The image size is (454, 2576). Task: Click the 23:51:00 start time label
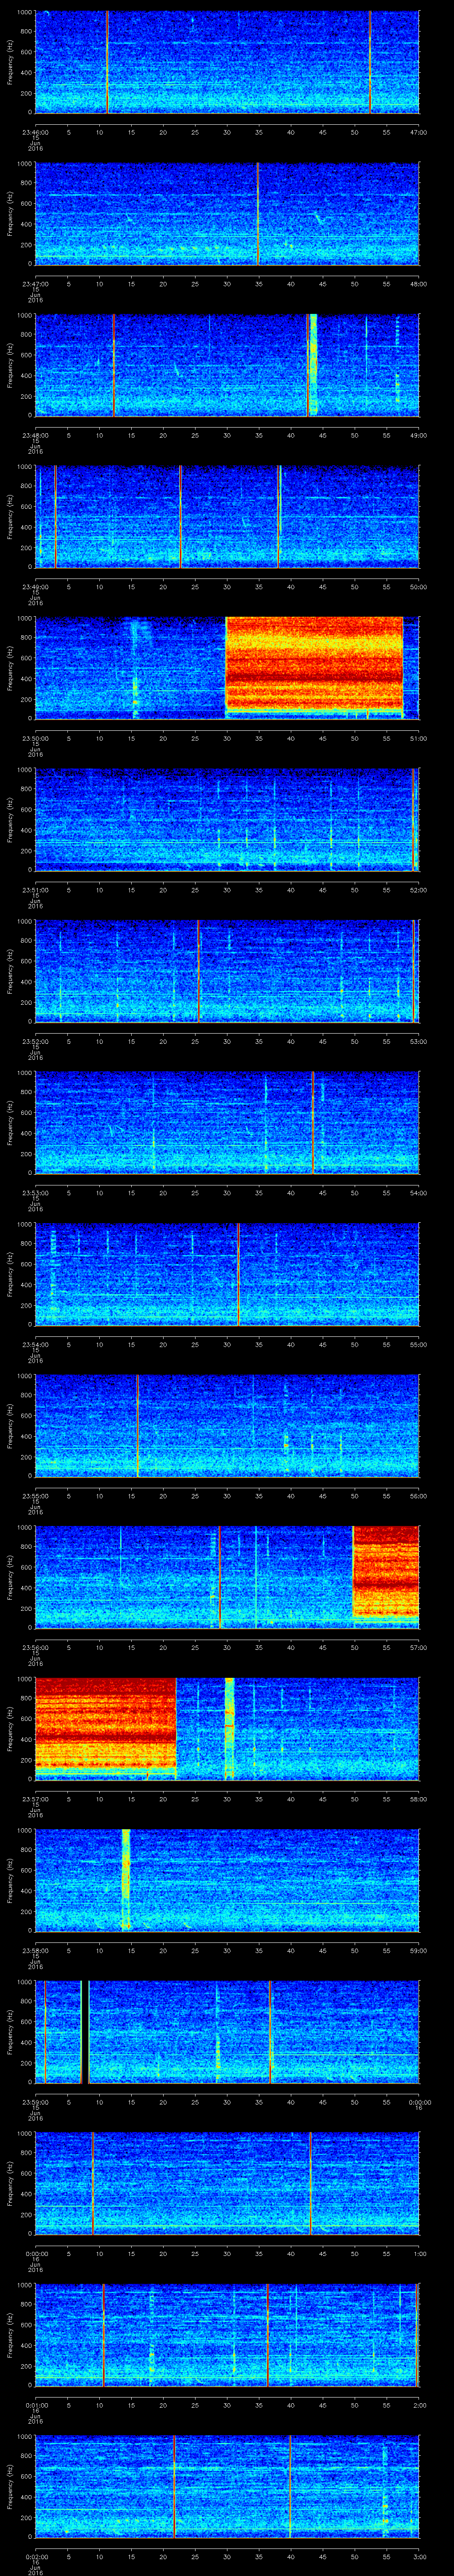35,890
